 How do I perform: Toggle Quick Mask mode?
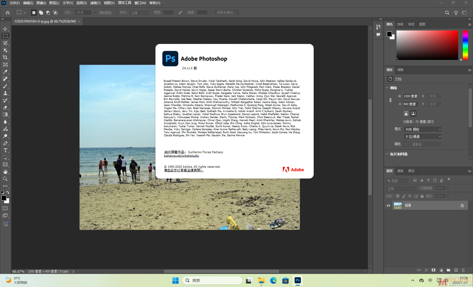point(5,208)
